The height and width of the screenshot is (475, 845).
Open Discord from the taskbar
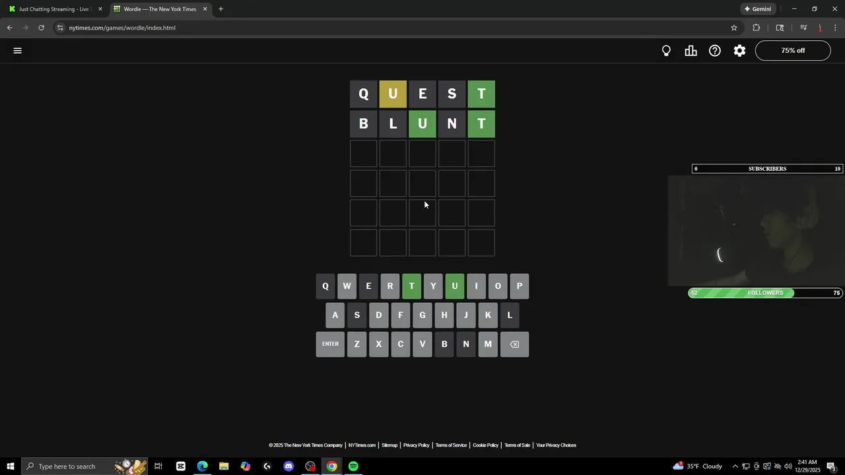288,466
